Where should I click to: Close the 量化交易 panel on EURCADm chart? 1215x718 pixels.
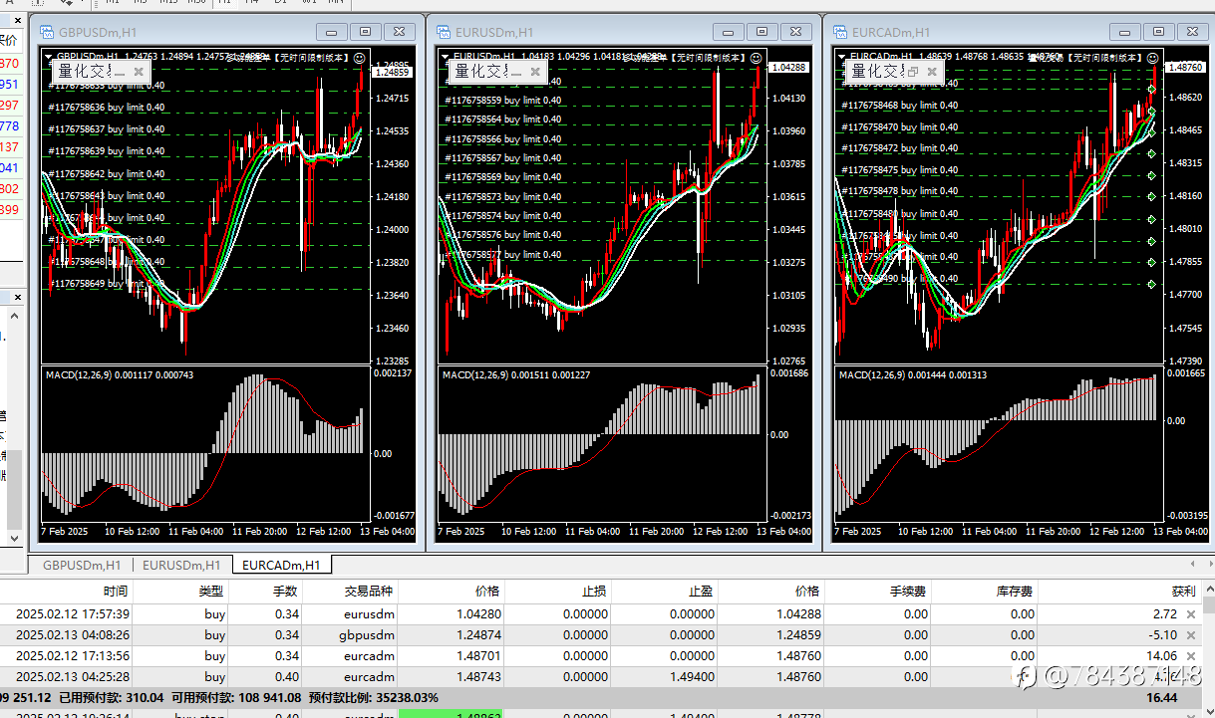point(933,72)
